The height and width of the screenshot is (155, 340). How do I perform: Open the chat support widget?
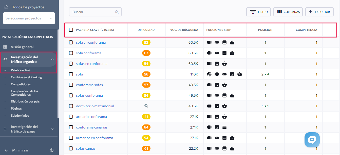click(x=312, y=140)
